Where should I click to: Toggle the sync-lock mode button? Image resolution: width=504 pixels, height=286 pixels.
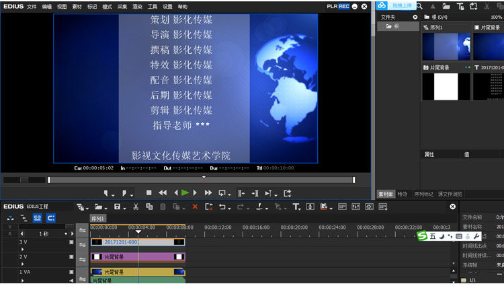tap(51, 218)
